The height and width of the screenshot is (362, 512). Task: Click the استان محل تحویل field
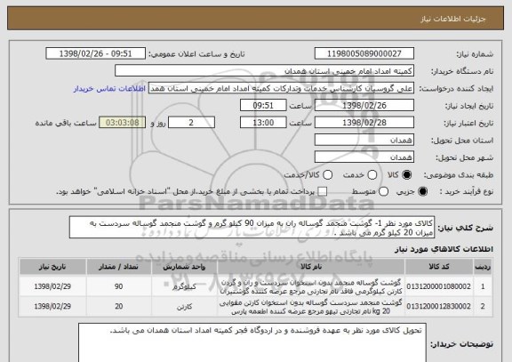(x=364, y=141)
